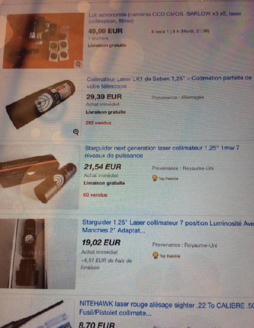Click the Seben LK1 collimator thumbnail

(x=41, y=104)
